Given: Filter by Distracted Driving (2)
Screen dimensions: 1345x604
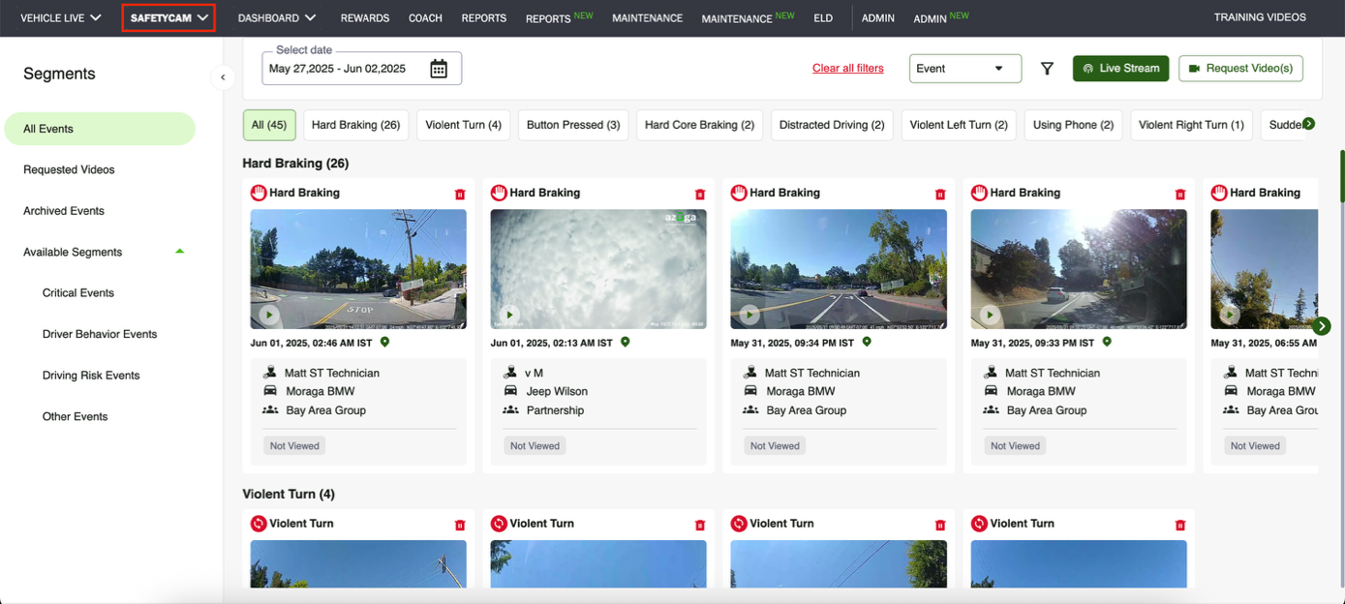Looking at the screenshot, I should click(832, 125).
